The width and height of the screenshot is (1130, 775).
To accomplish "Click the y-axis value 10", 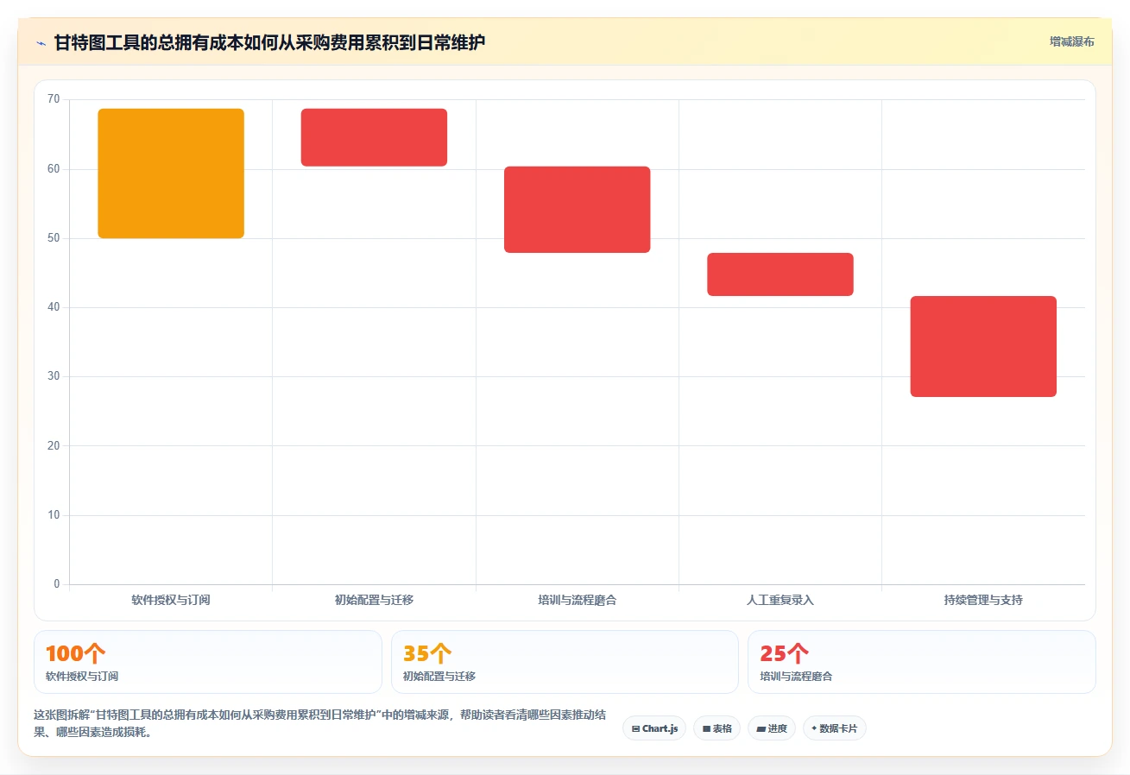I will tap(54, 515).
